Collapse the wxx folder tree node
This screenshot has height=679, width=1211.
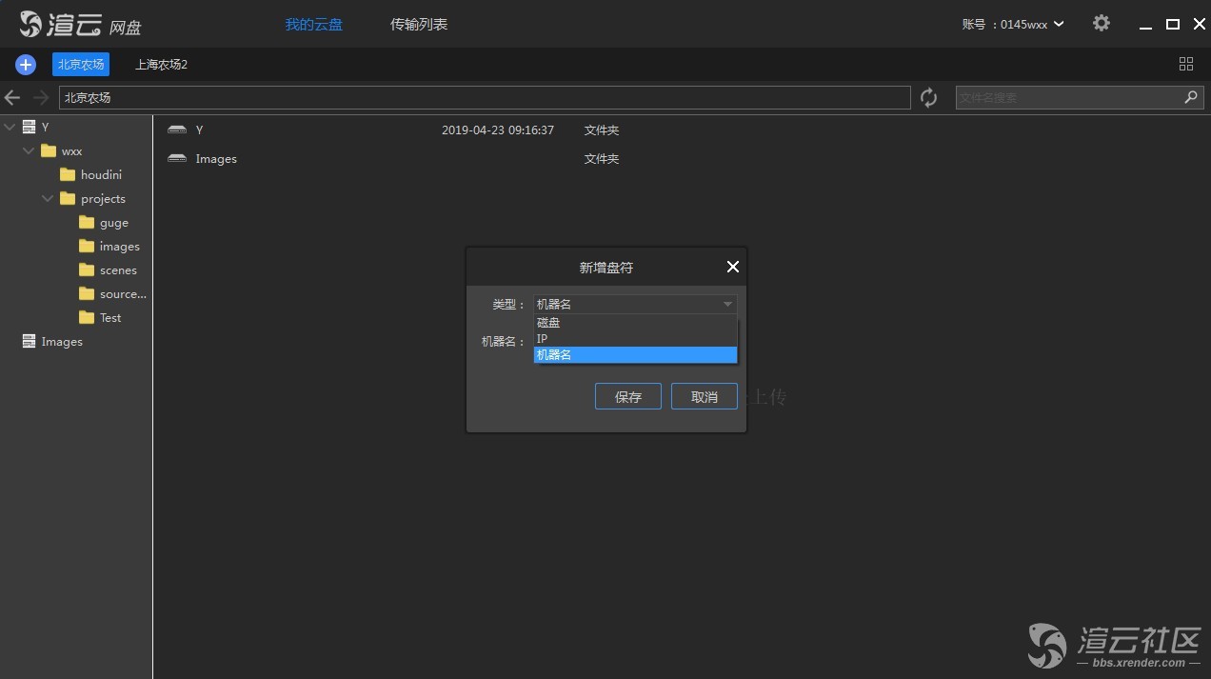coord(29,151)
